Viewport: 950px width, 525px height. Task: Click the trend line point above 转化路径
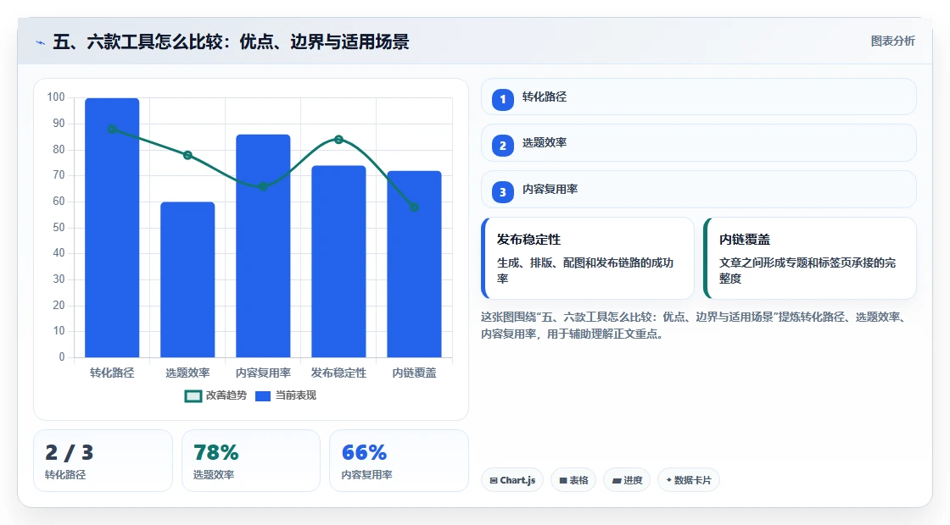[x=112, y=129]
